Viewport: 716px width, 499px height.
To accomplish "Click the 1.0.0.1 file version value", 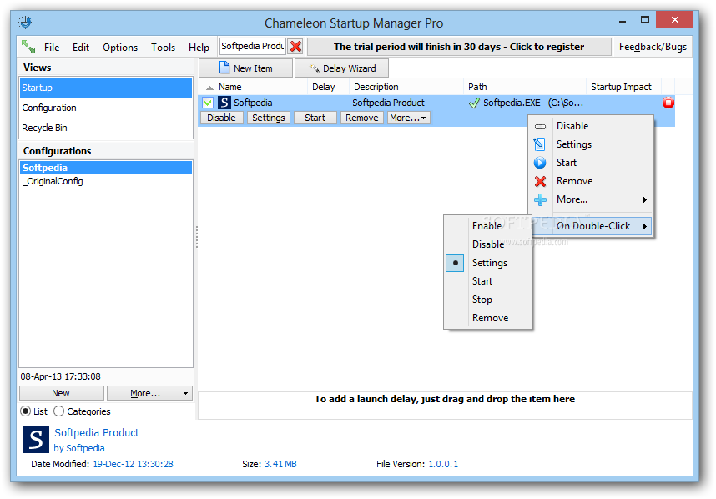I will click(x=443, y=464).
